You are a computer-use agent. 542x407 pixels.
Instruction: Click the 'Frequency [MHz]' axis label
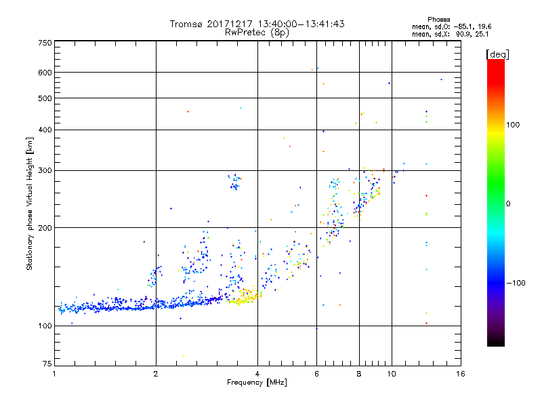pos(257,383)
